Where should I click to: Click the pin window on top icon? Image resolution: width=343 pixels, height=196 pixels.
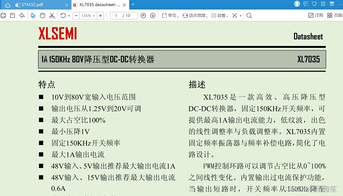pos(332,4)
